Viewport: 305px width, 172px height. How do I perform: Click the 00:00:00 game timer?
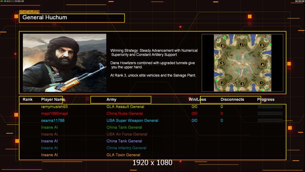click(x=300, y=1)
